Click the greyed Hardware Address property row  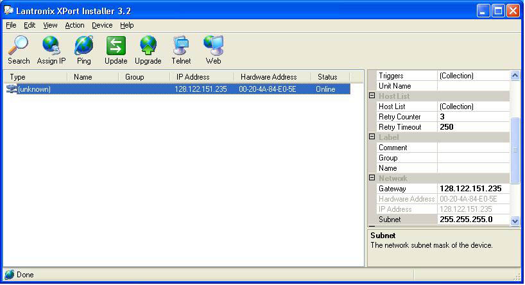443,199
